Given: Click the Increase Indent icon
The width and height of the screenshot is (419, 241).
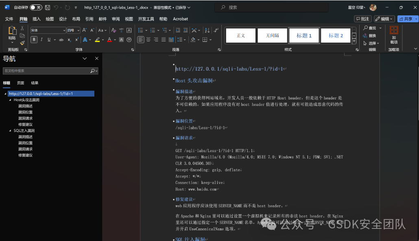Looking at the screenshot, I should coord(186,30).
